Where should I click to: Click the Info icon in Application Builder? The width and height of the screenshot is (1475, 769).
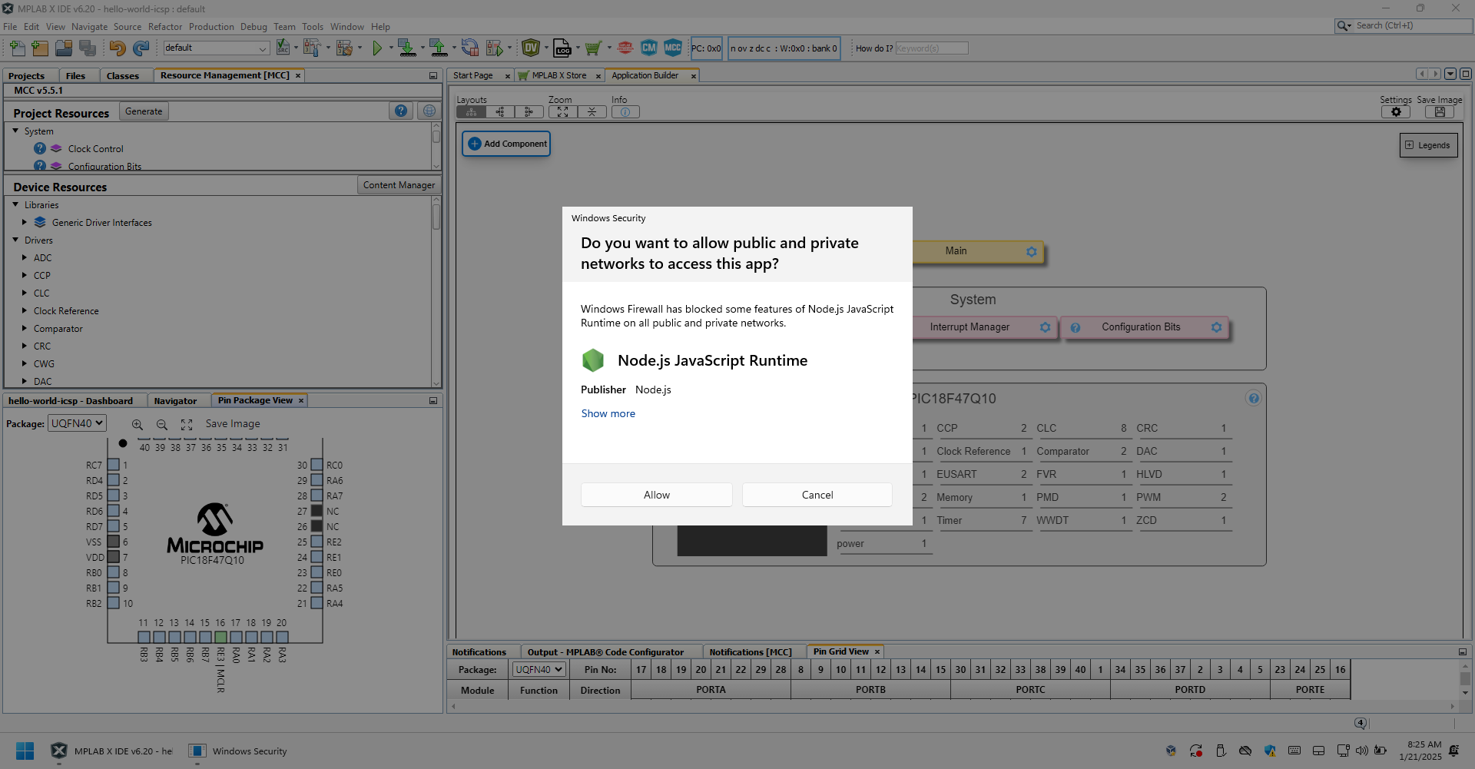pos(625,112)
